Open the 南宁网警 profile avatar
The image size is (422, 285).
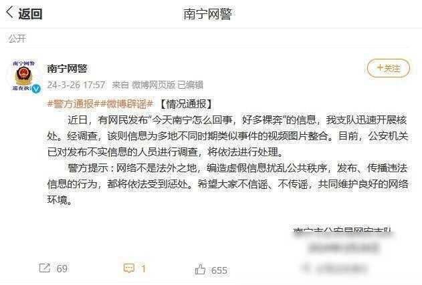[x=24, y=76]
